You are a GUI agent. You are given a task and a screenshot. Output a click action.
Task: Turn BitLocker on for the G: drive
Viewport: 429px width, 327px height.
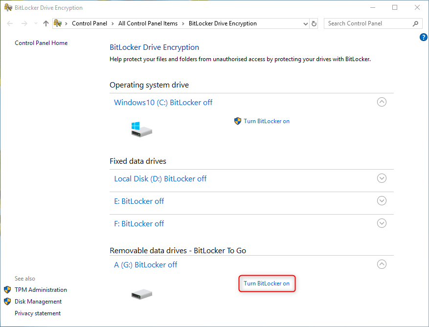point(267,283)
